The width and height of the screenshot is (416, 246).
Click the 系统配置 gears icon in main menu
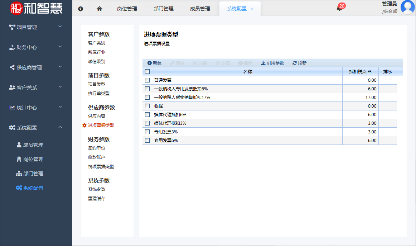click(12, 128)
